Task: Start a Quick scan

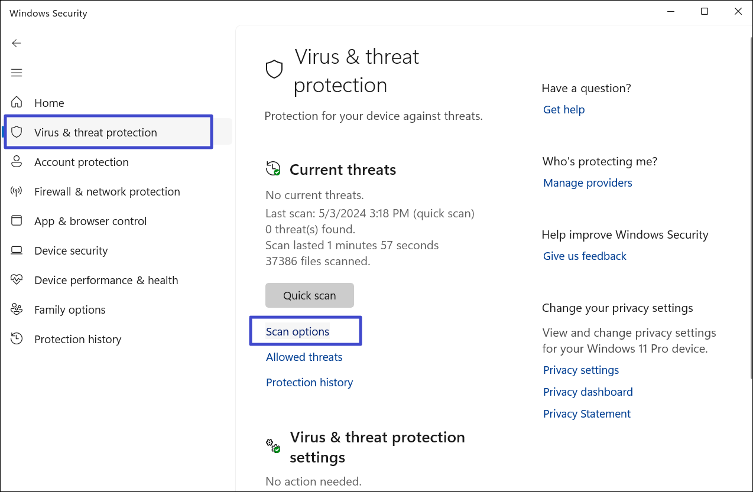Action: 309,295
